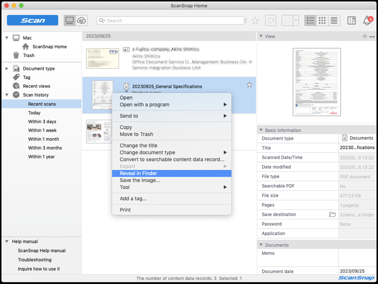The height and width of the screenshot is (284, 378).
Task: Switch to local computer view icon
Action: coord(70,21)
